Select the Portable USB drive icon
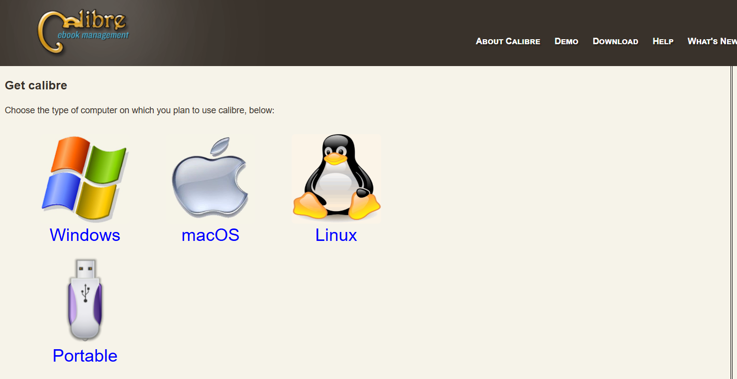The height and width of the screenshot is (379, 737). pyautogui.click(x=85, y=299)
